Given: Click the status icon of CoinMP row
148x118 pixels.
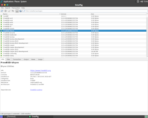Looking at the screenshot, I should 1,16.
